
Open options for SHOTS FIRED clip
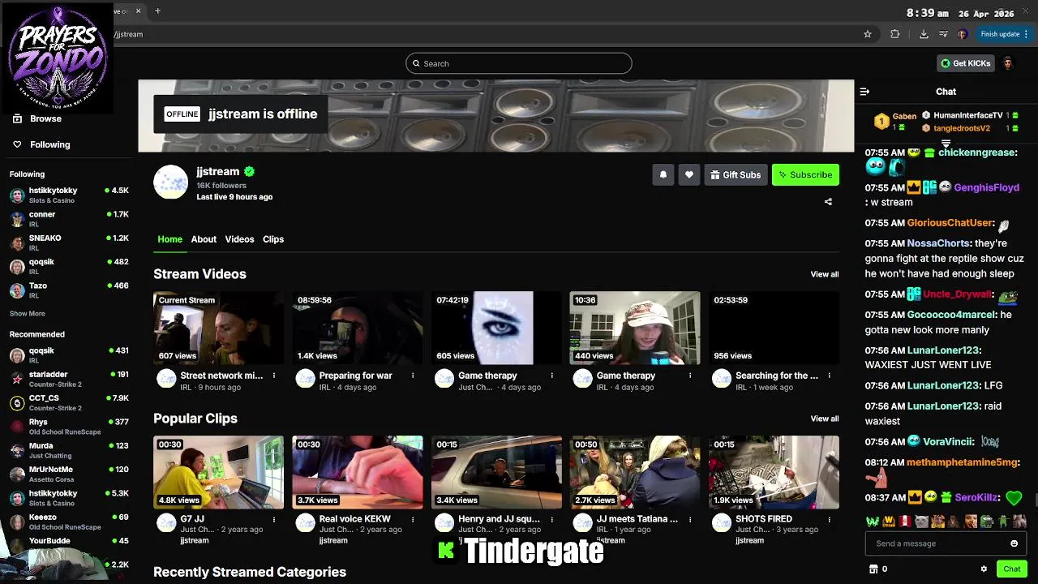click(829, 519)
